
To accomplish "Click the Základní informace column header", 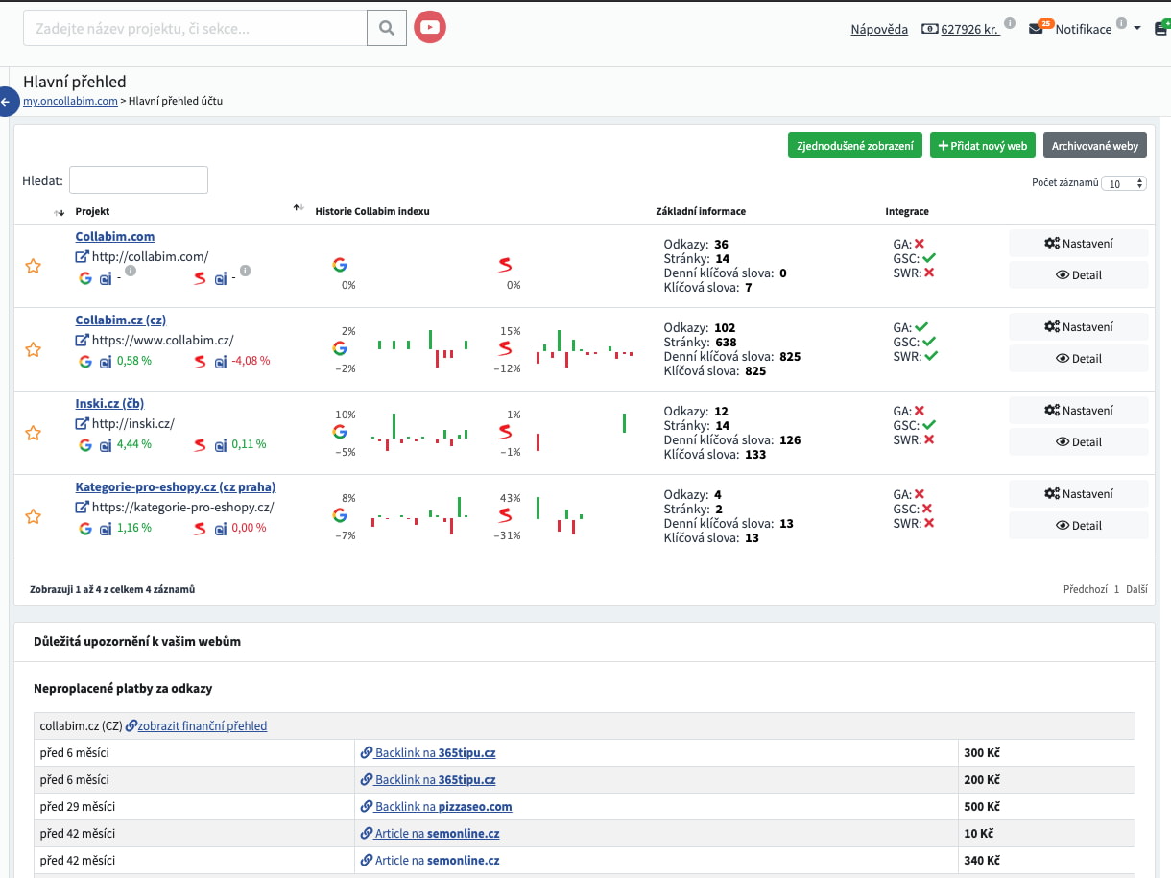I will click(701, 211).
